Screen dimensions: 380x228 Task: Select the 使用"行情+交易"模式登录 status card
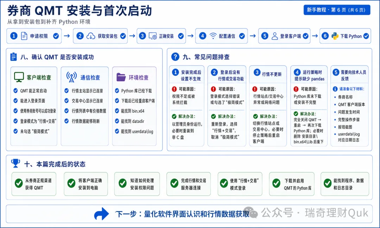pos(240,184)
